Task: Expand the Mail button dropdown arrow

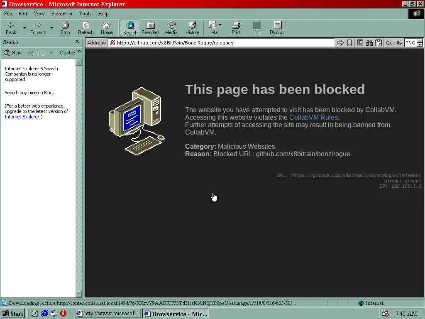Action: 220,25
